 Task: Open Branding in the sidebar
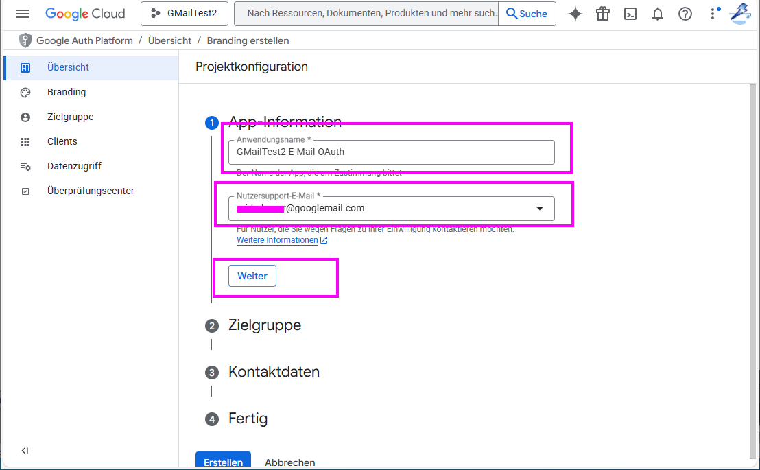point(91,92)
